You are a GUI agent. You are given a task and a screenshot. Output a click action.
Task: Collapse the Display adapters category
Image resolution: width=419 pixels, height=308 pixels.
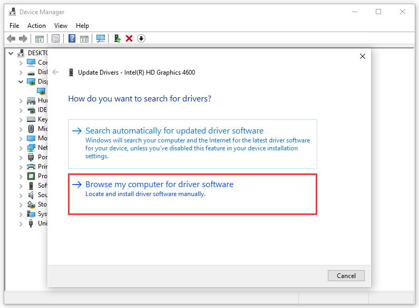coord(21,82)
